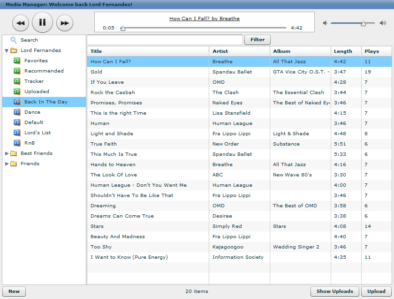The height and width of the screenshot is (299, 394).
Task: Click the Upload button
Action: point(376,291)
